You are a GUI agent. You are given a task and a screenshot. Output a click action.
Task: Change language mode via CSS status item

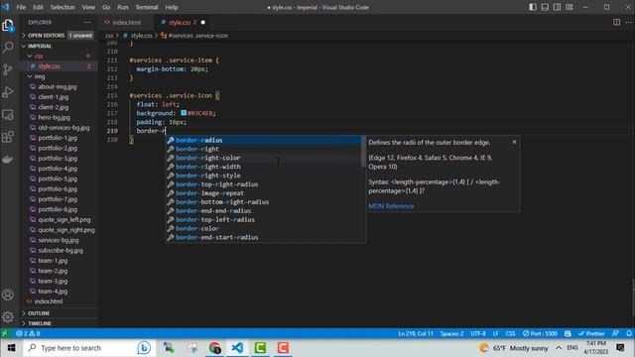click(510, 333)
